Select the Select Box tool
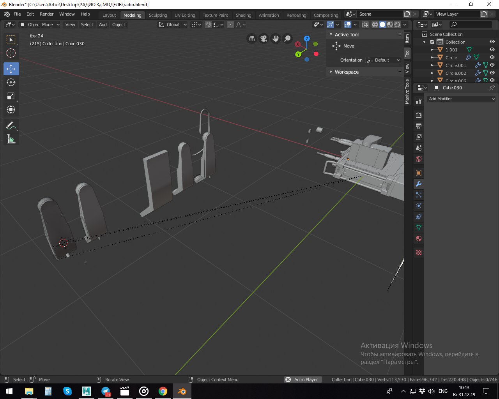 point(11,40)
